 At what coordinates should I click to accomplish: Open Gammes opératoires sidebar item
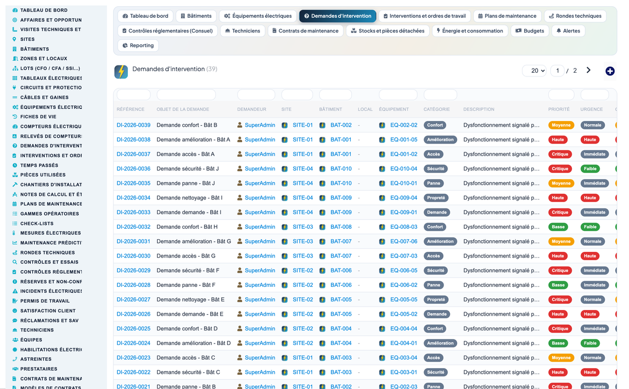coord(50,214)
